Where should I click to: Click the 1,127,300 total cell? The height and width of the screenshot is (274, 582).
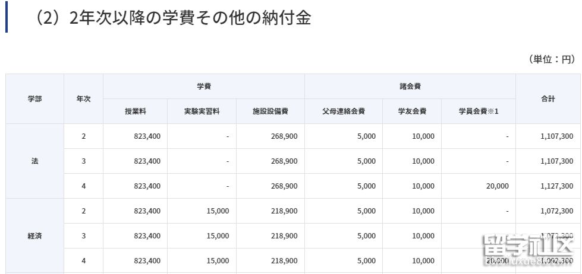pyautogui.click(x=558, y=186)
